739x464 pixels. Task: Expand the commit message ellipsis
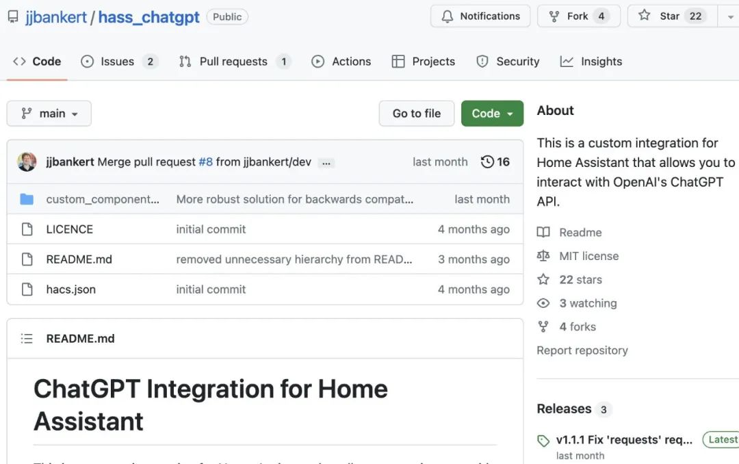326,163
